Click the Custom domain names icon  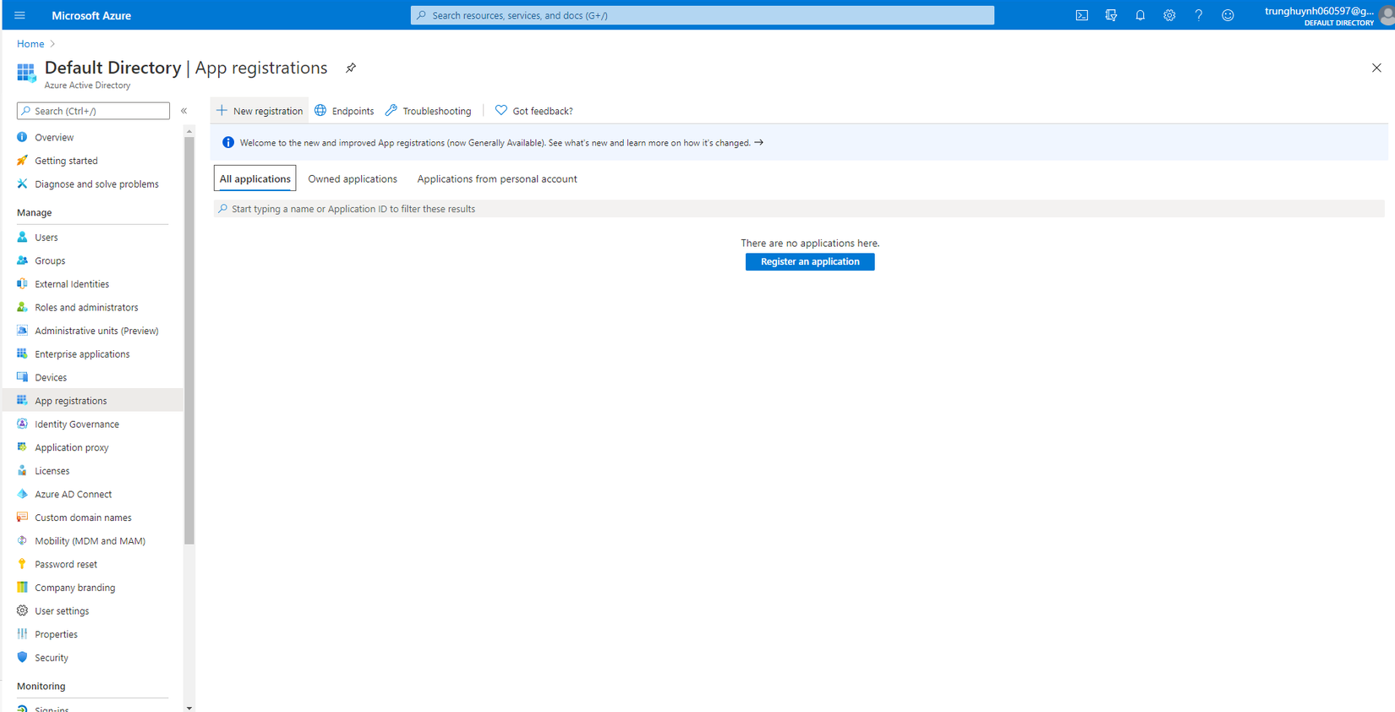point(22,518)
